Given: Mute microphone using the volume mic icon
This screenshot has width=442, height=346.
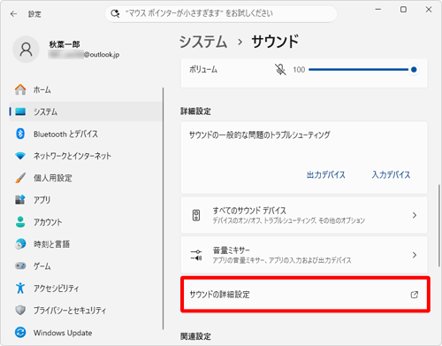Looking at the screenshot, I should 280,70.
